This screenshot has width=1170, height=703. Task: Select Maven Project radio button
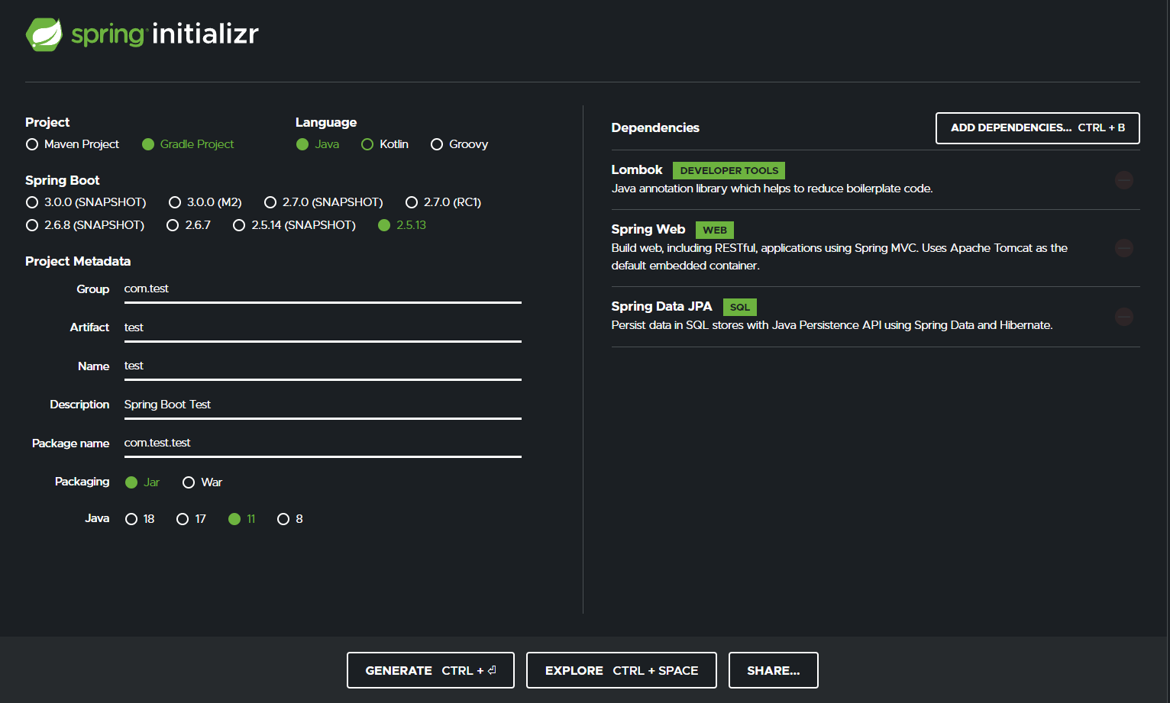pyautogui.click(x=32, y=144)
